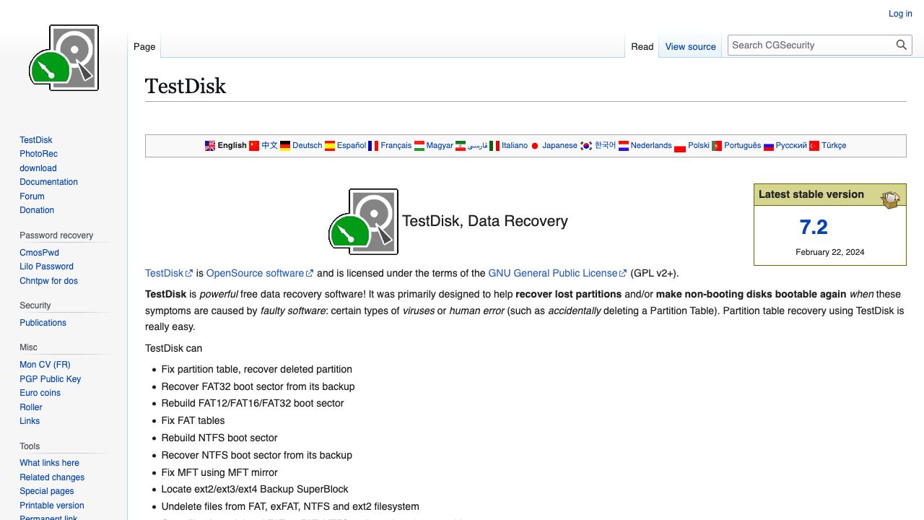Select the Français language link
Image resolution: width=924 pixels, height=520 pixels.
396,146
